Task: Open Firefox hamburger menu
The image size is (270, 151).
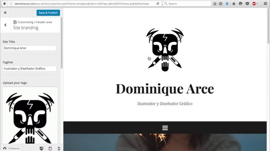Action: 265,4
